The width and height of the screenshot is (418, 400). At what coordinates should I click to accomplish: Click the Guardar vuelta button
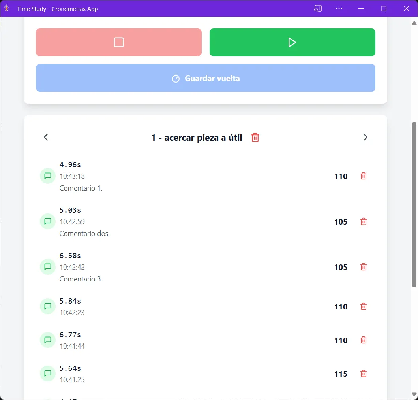pyautogui.click(x=206, y=78)
